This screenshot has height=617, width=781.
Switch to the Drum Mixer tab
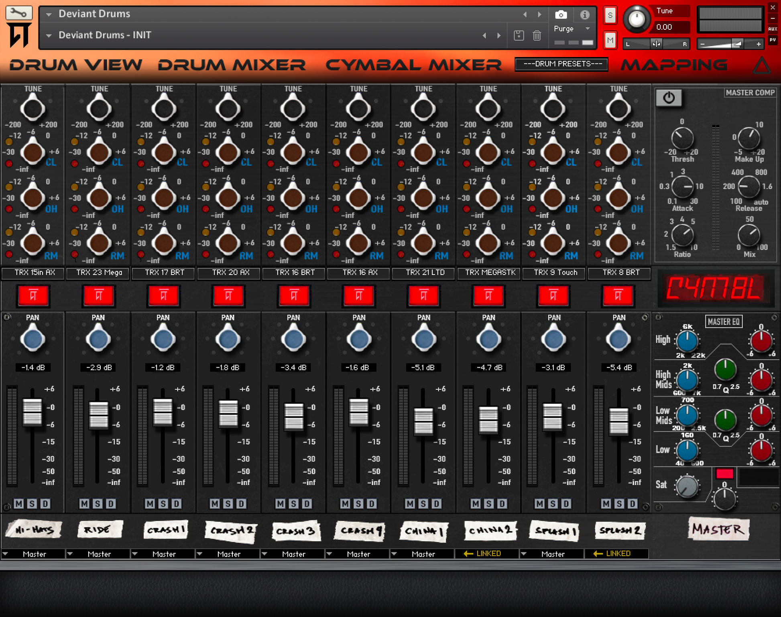pos(232,65)
